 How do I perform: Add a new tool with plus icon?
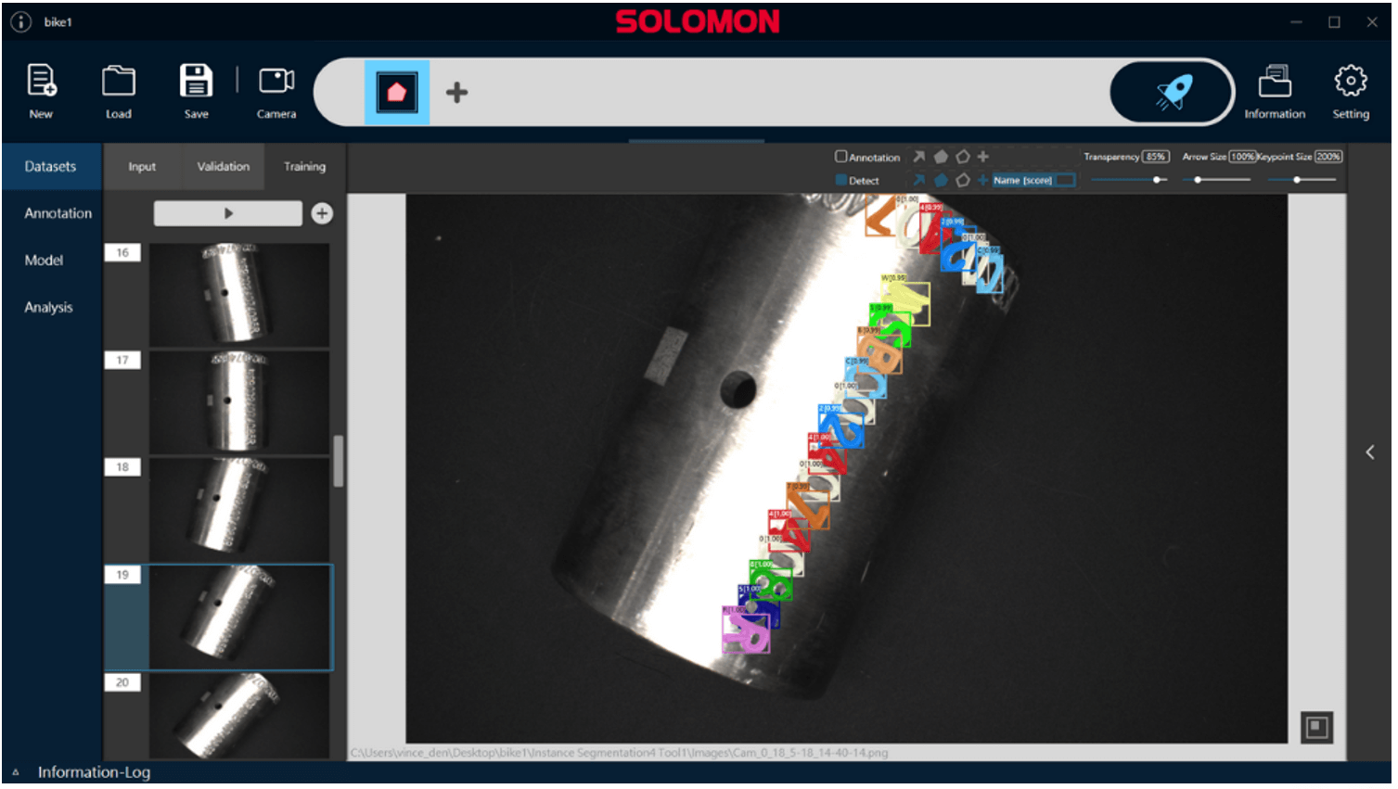[x=456, y=93]
